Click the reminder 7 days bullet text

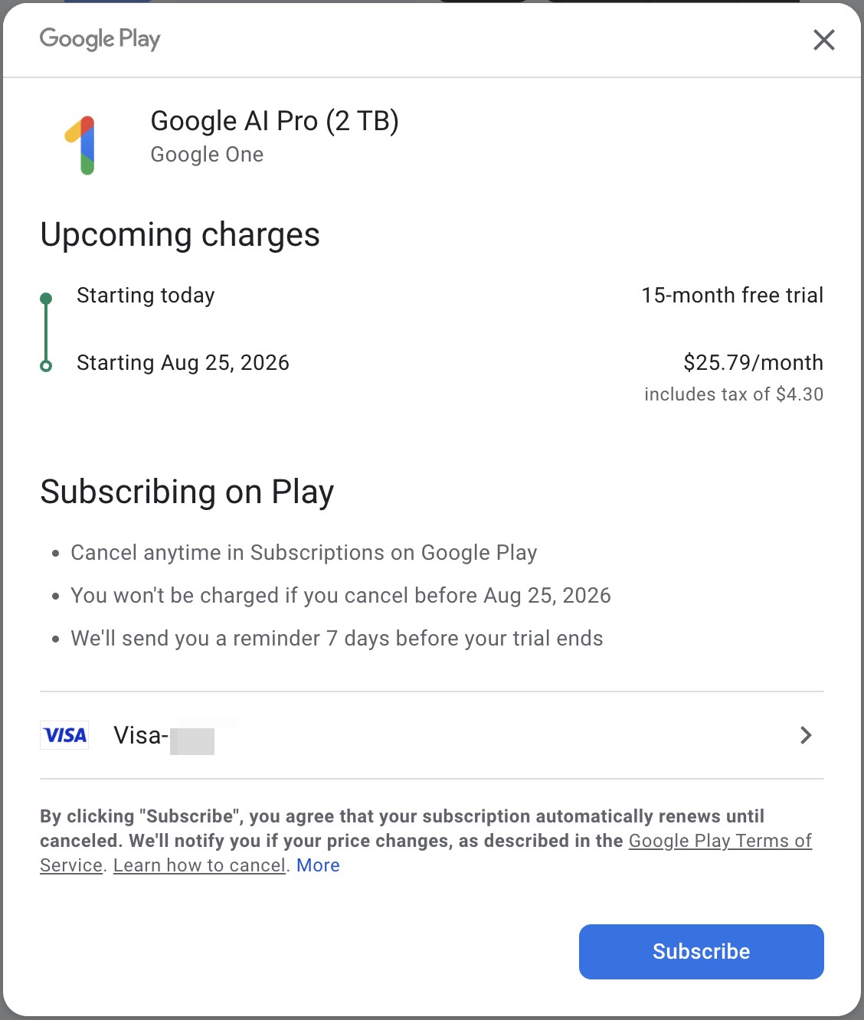point(337,639)
